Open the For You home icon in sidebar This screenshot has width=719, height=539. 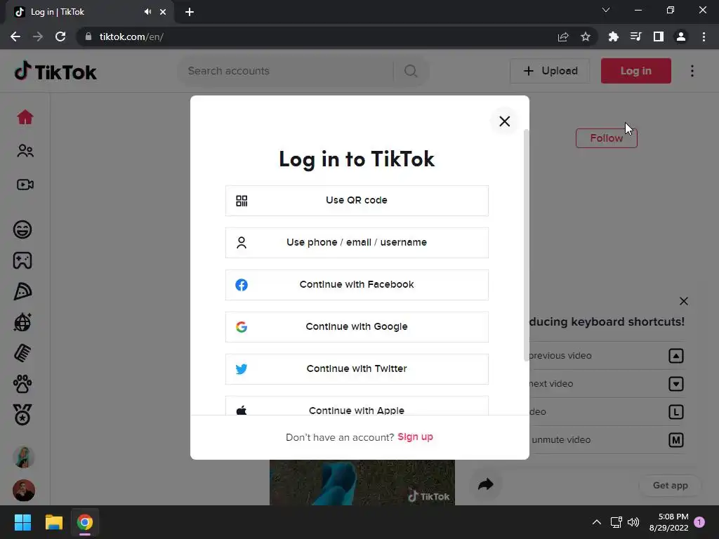tap(25, 117)
